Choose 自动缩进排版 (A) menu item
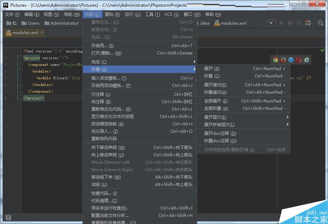Screen dimensions: 328x224 140,124
